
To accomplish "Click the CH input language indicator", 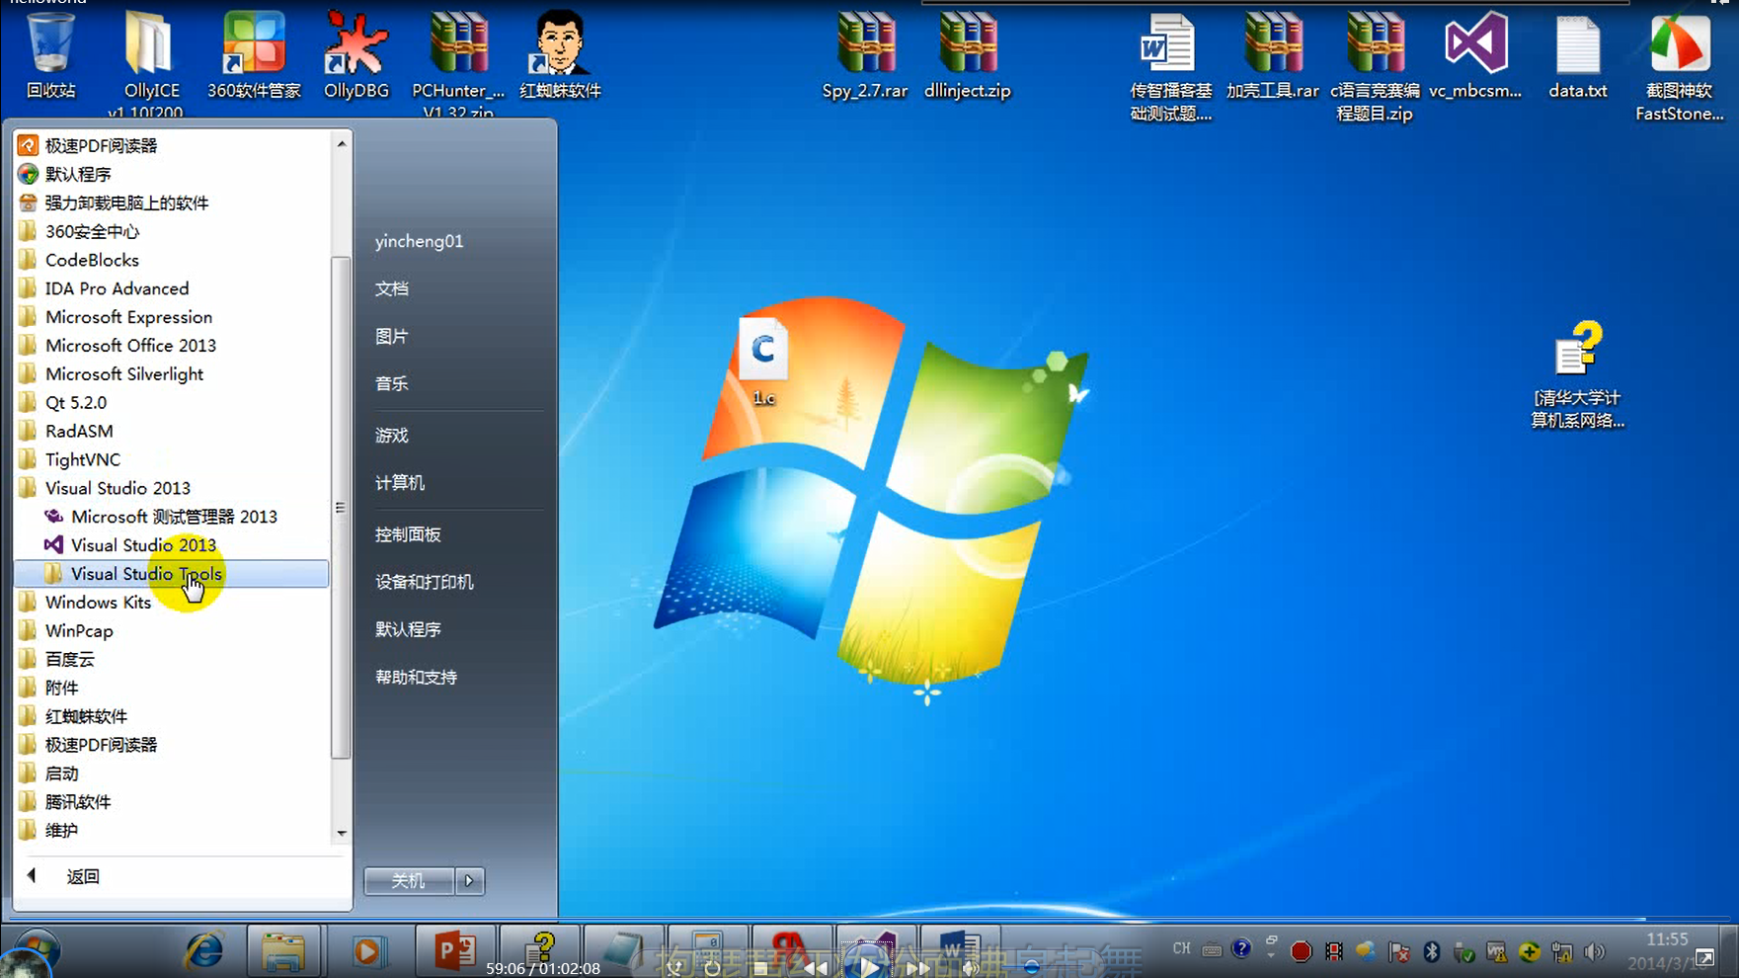I will pyautogui.click(x=1182, y=948).
